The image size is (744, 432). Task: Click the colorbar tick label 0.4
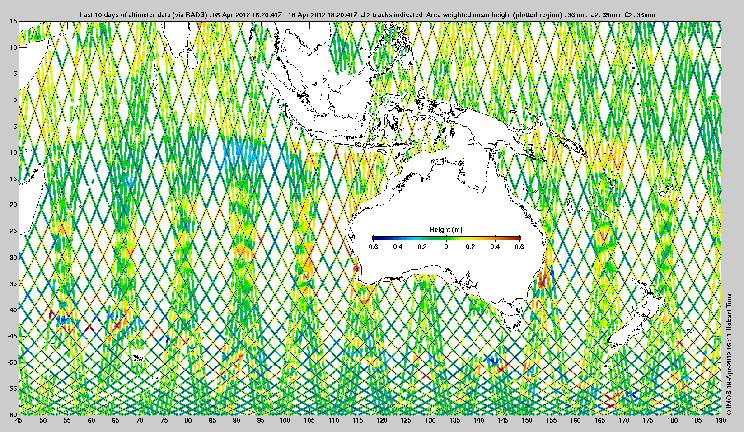(495, 247)
